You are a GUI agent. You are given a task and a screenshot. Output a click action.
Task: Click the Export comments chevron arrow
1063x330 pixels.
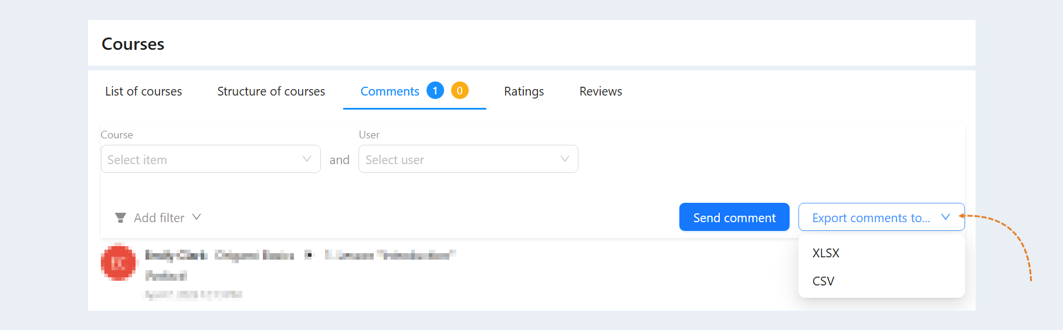point(946,217)
